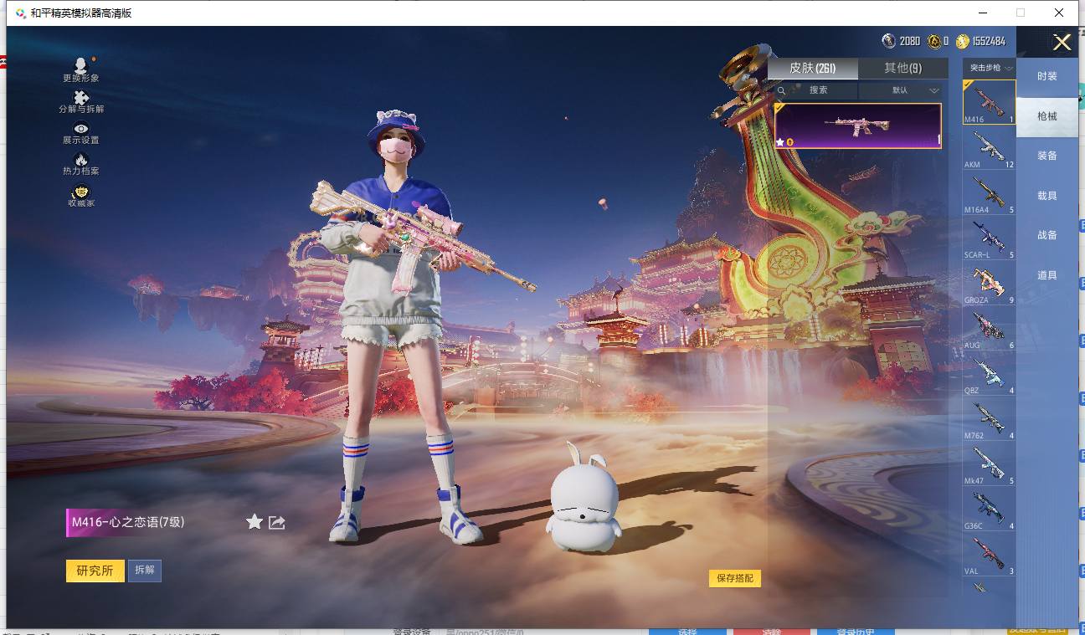Open the 道具 category tab
The width and height of the screenshot is (1085, 635).
1047,275
